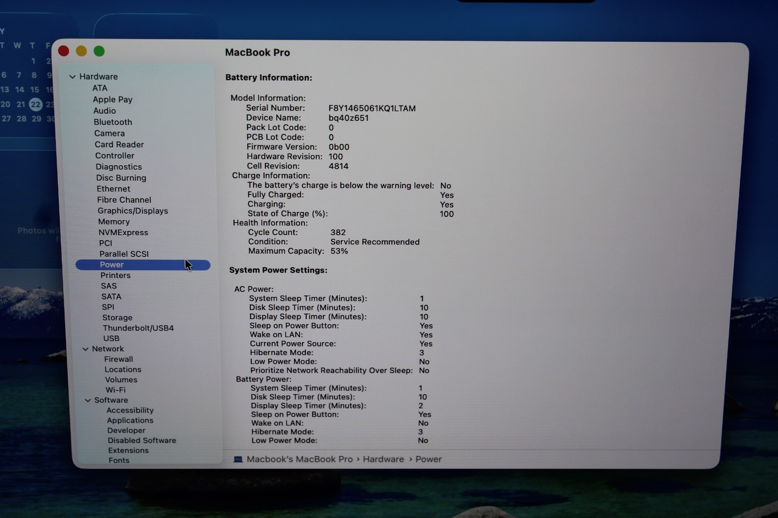Image resolution: width=778 pixels, height=518 pixels.
Task: Select Memory in the sidebar
Action: pyautogui.click(x=114, y=222)
